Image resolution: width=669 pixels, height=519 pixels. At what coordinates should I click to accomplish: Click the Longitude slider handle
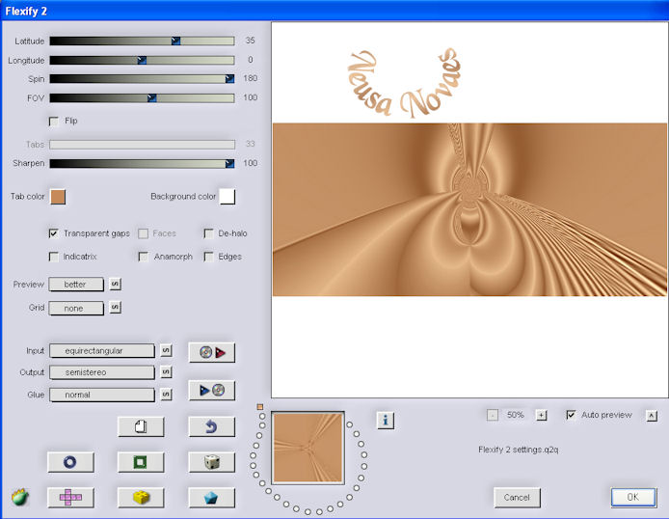(x=142, y=60)
